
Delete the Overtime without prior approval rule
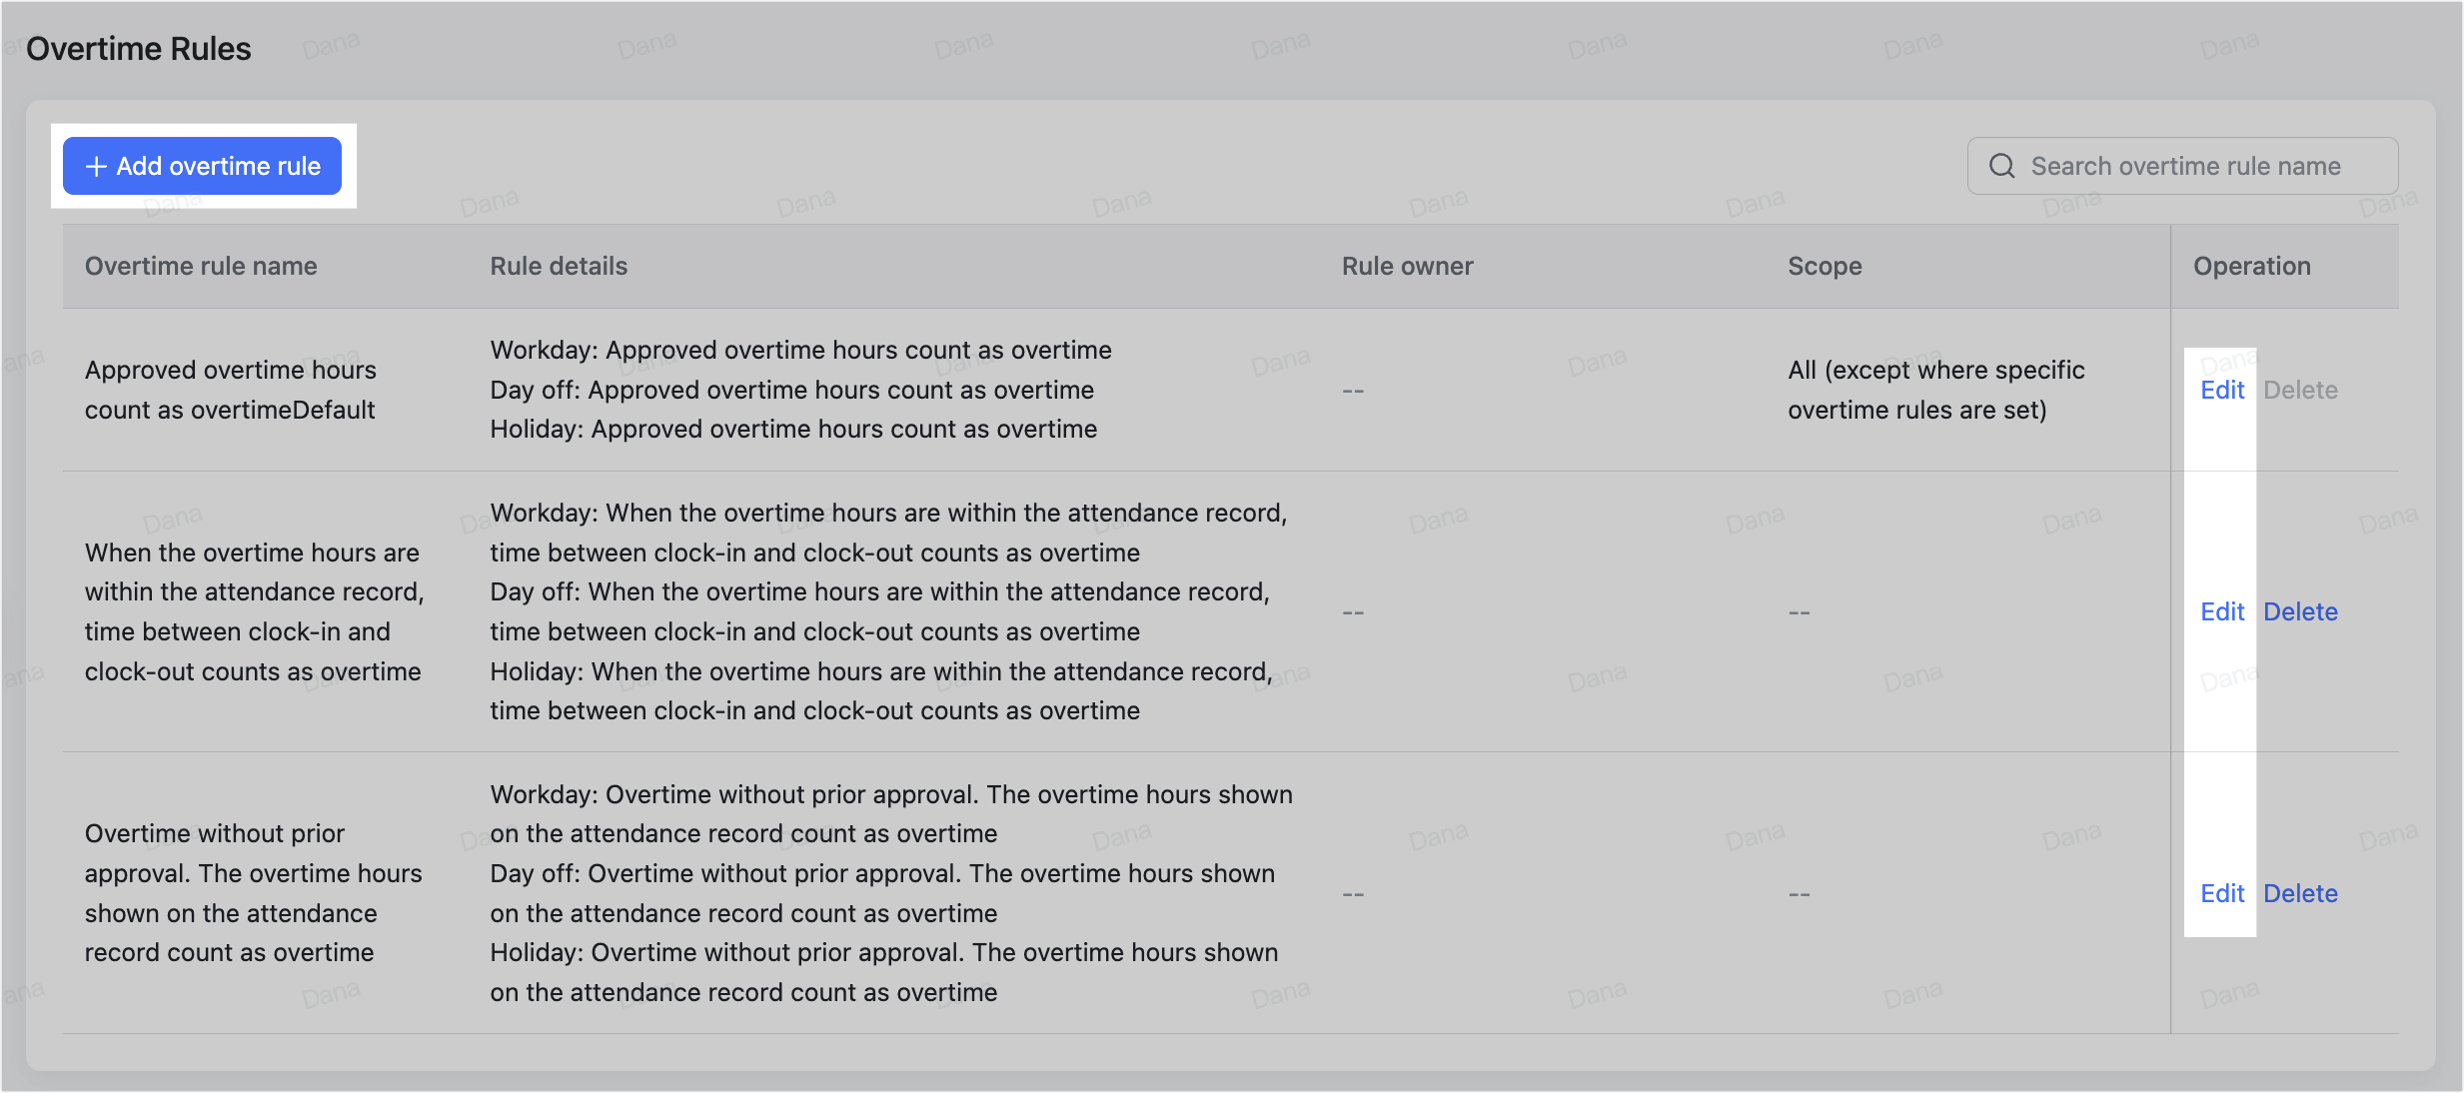(2299, 892)
